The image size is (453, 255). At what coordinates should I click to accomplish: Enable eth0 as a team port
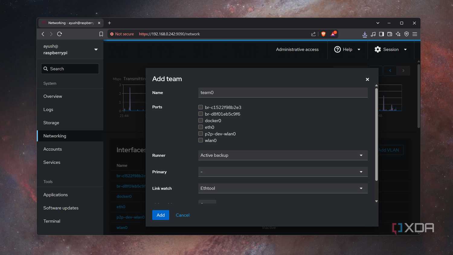pos(201,127)
